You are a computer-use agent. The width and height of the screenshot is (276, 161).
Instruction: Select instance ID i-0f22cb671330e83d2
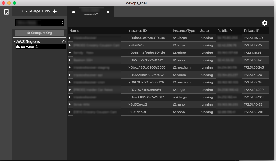[146, 60]
